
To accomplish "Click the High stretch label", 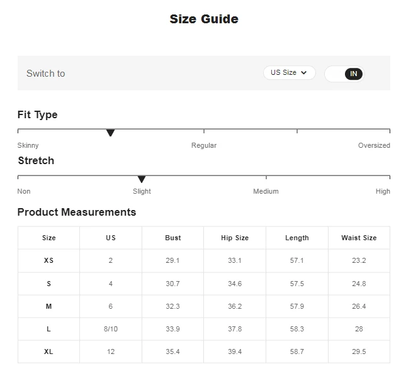I will [383, 191].
